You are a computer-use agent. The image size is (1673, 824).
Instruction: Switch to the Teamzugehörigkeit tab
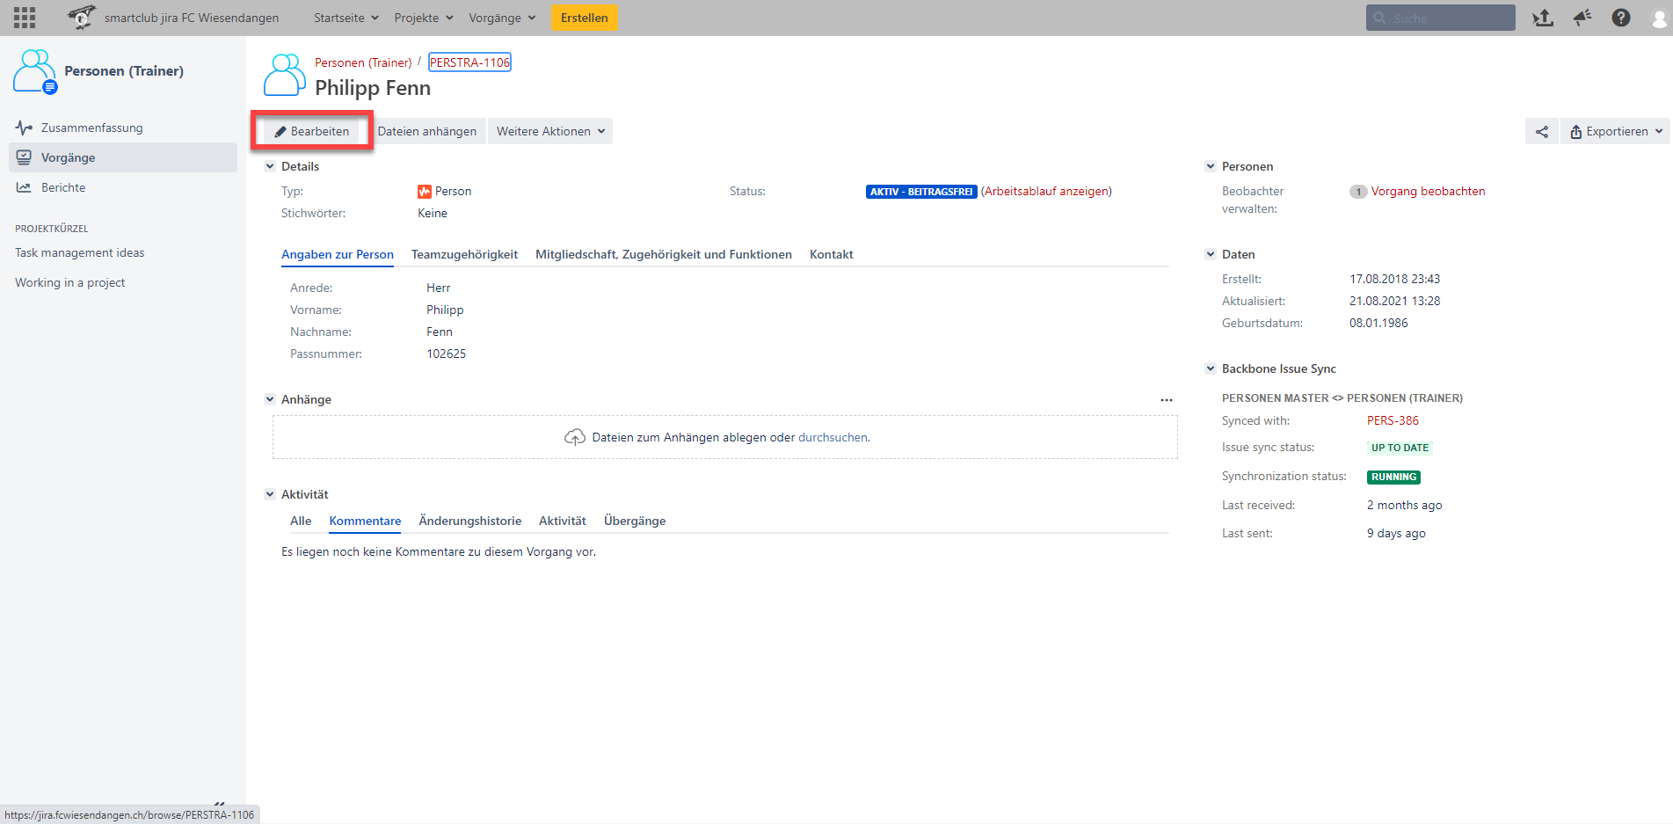tap(464, 255)
